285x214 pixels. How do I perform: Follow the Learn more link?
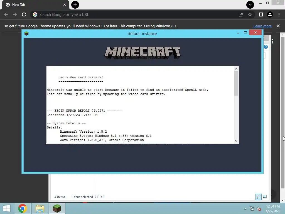[262, 26]
